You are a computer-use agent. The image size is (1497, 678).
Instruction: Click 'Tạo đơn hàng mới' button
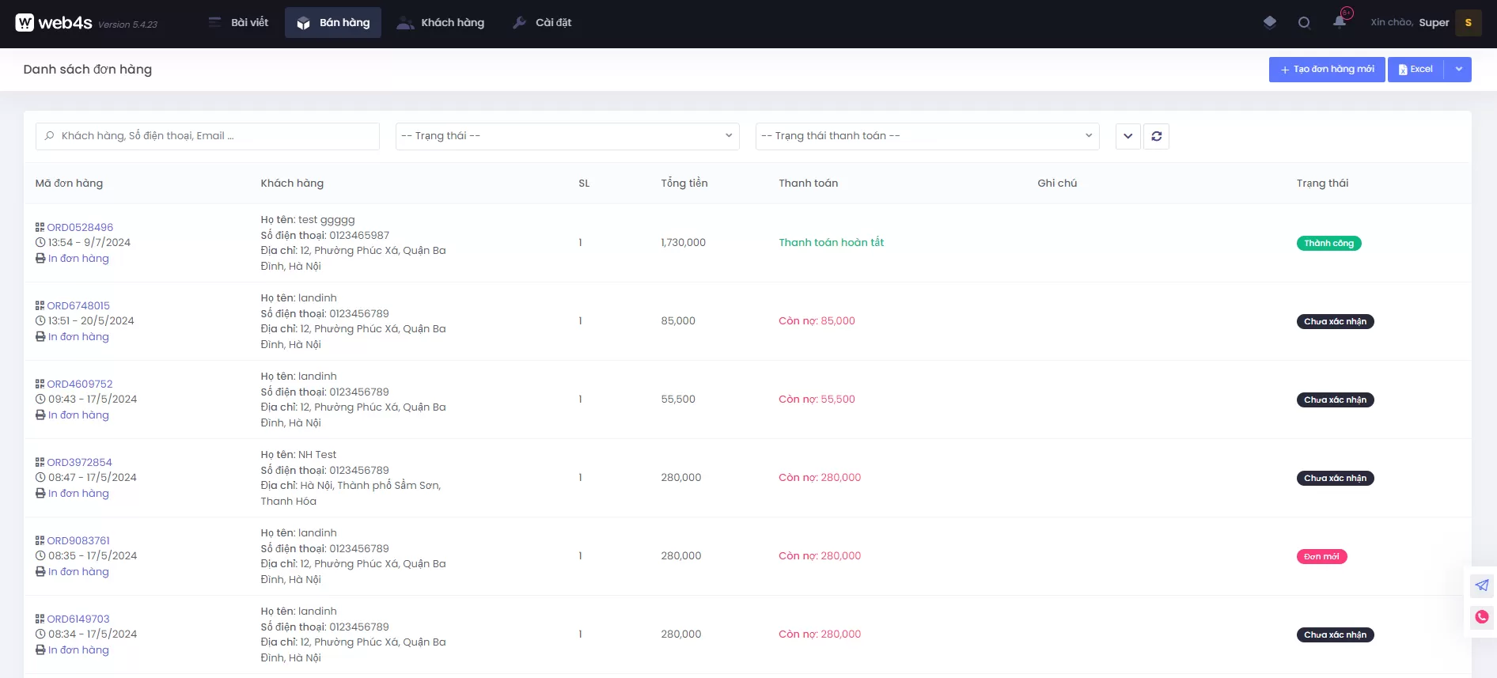pos(1326,70)
